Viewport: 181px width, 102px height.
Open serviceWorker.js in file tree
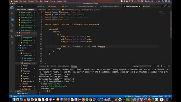pyautogui.click(x=28, y=81)
